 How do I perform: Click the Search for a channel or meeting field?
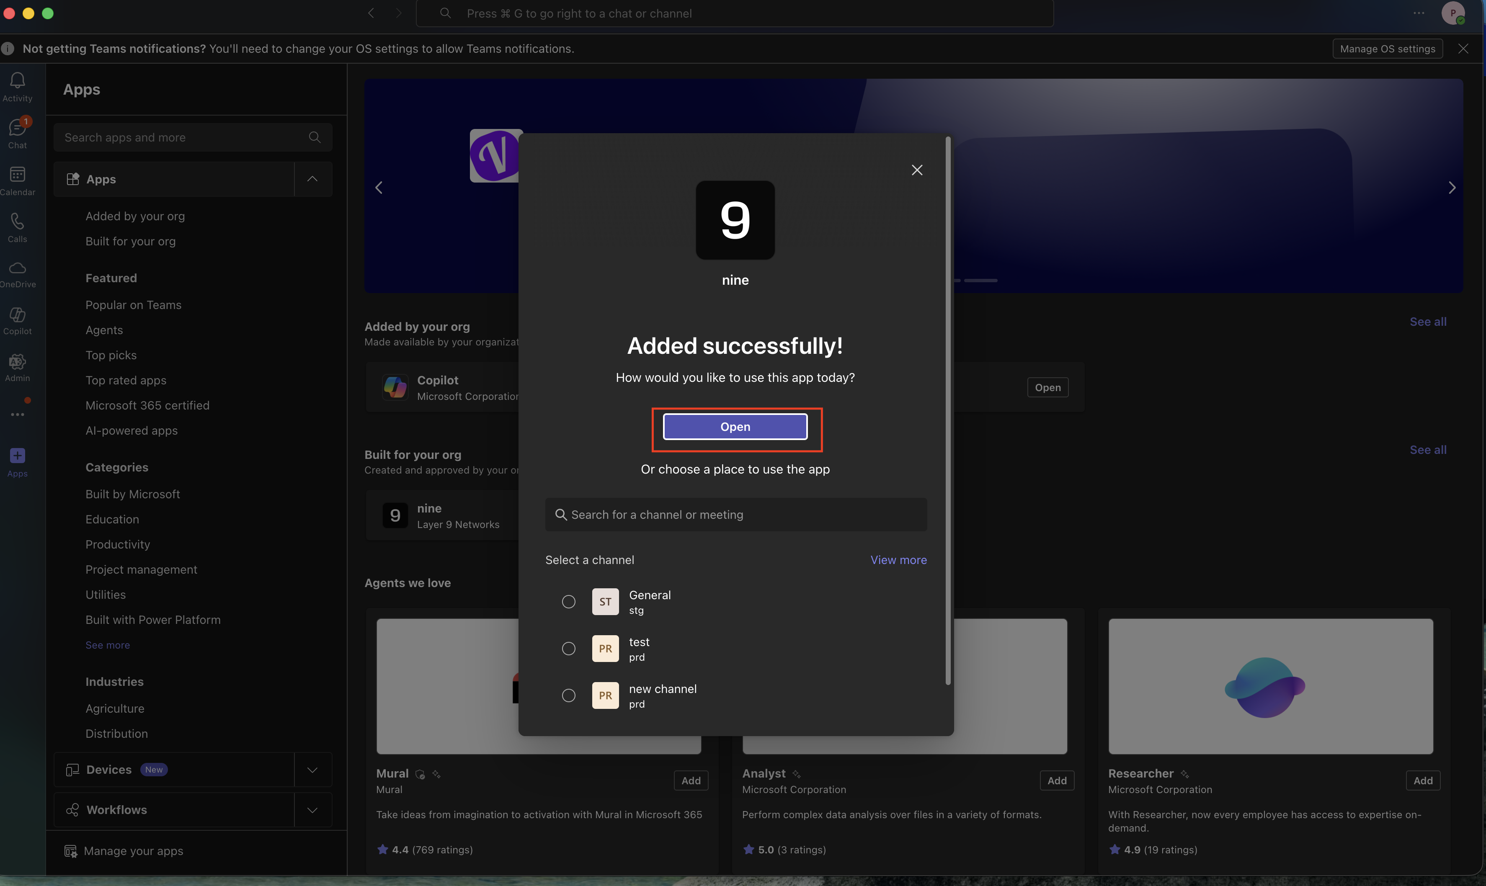735,515
